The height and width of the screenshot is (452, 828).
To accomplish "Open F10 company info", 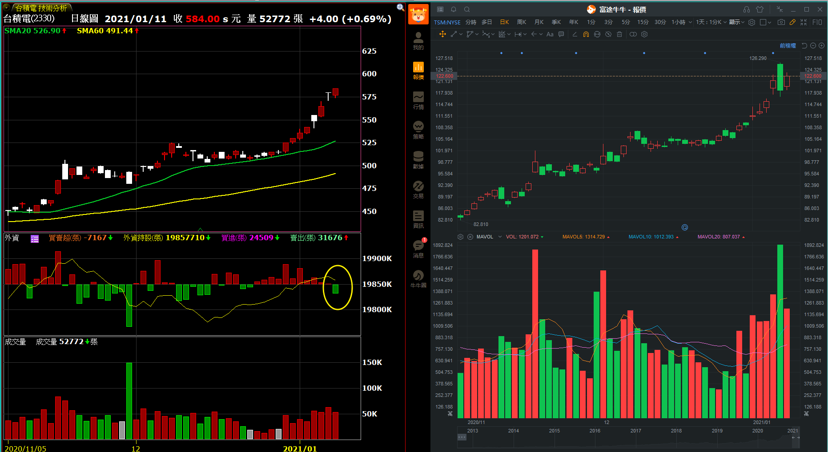I will point(817,22).
